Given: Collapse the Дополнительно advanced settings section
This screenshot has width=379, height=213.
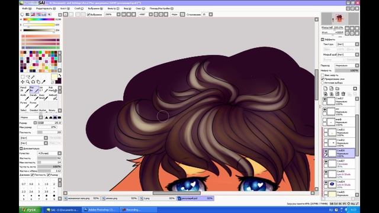Looking at the screenshot, I should click(21, 149).
